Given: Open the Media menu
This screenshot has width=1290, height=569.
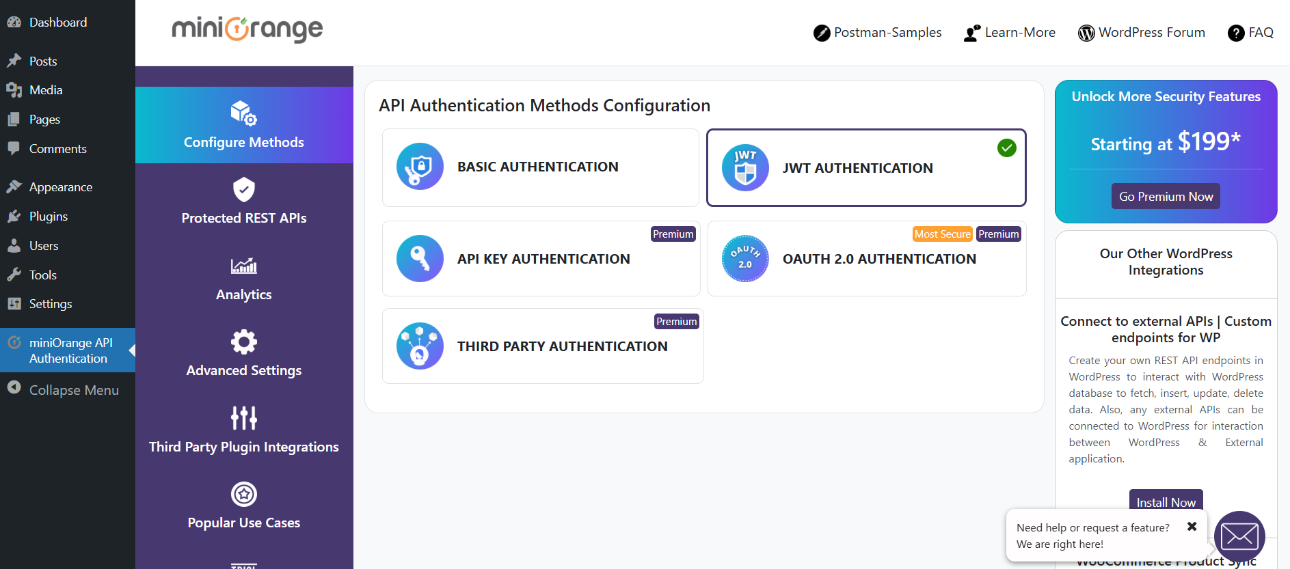Looking at the screenshot, I should (x=68, y=89).
